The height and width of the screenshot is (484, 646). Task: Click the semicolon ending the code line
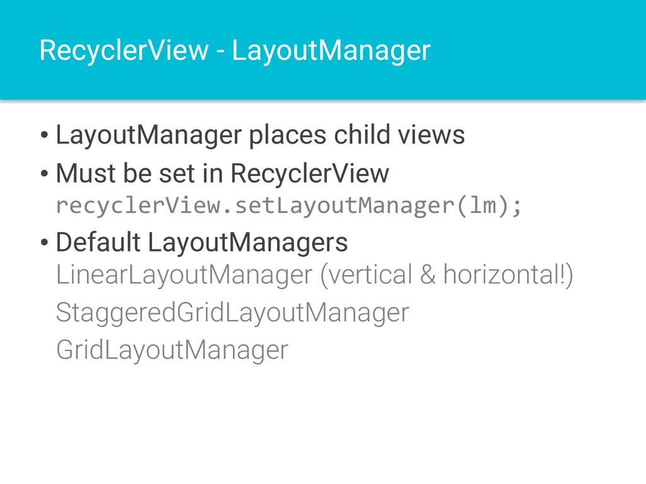[x=516, y=207]
